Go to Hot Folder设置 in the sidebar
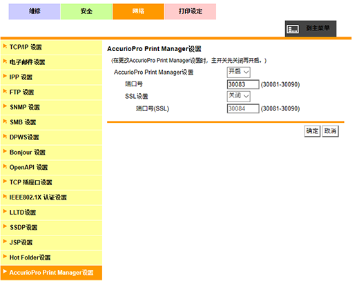 coord(51,258)
